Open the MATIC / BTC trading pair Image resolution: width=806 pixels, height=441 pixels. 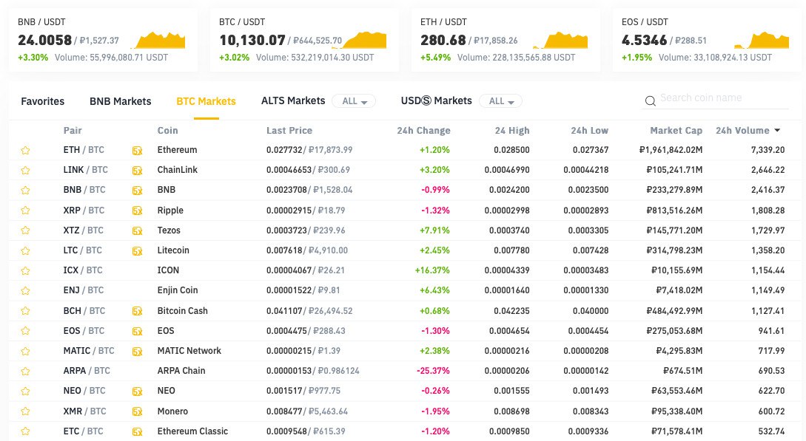[89, 351]
